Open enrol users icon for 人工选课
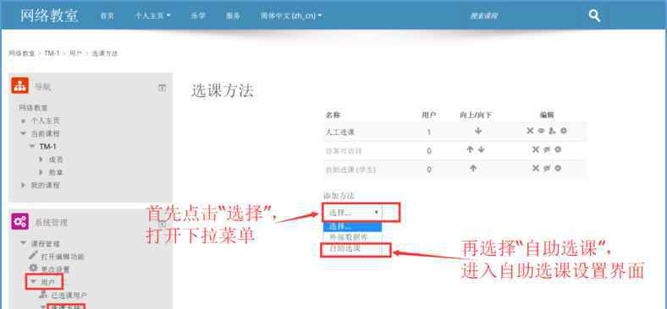 click(x=552, y=131)
